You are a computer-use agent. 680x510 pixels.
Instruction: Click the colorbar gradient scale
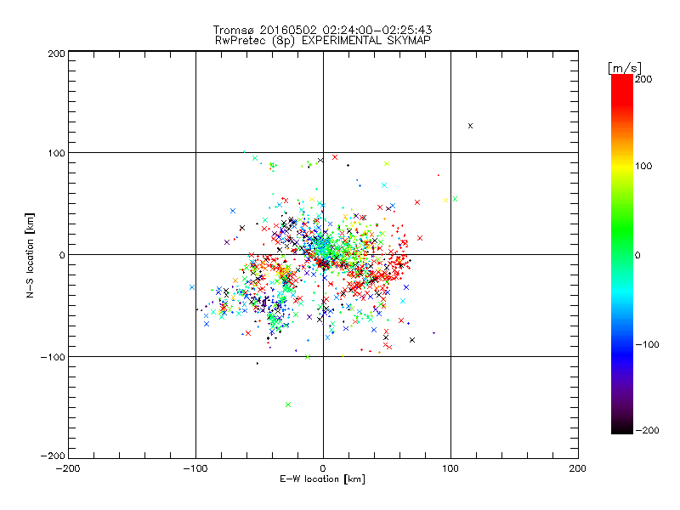[x=622, y=254]
